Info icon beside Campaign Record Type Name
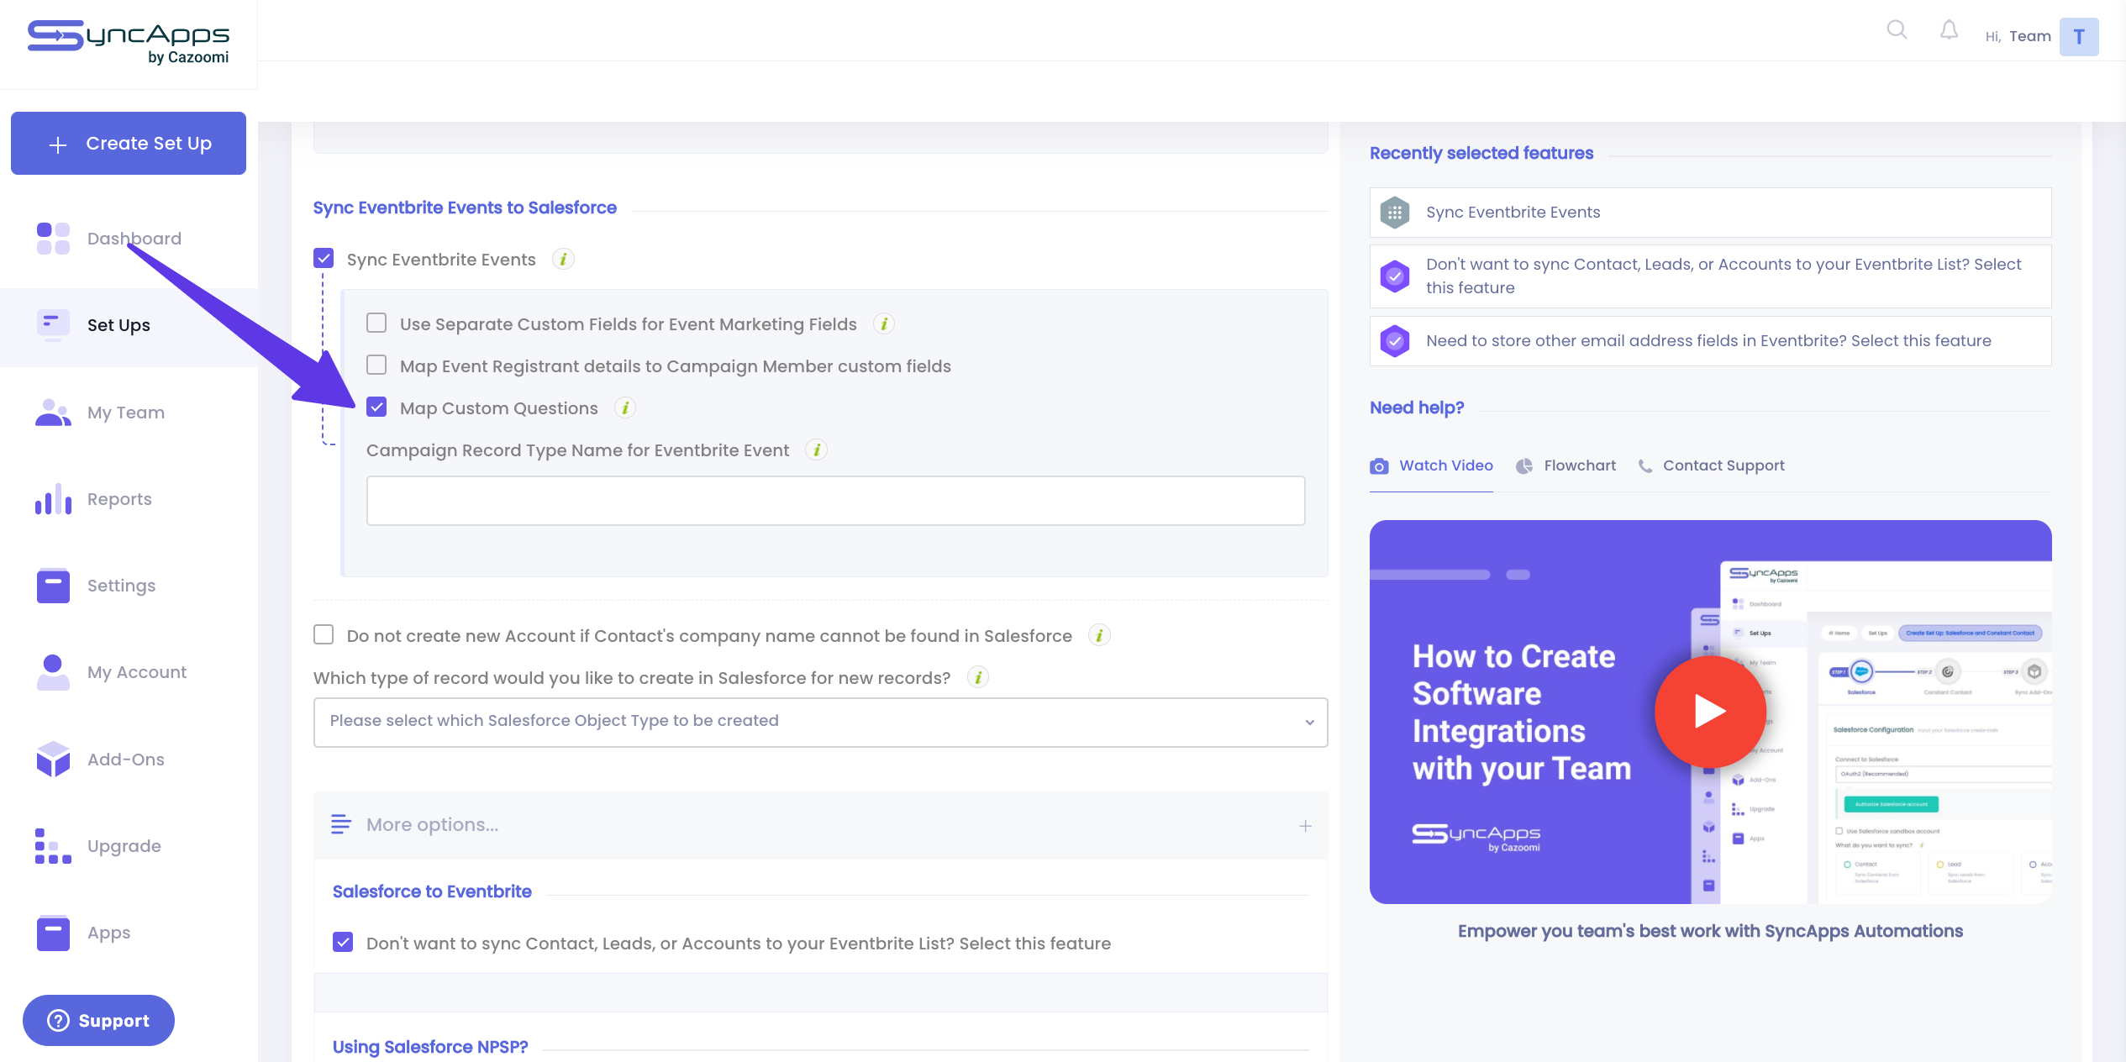Screen dimensions: 2126x1062 click(817, 450)
